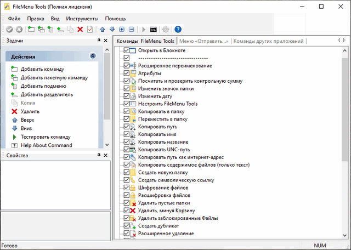Screen dimensions: 351x250
Task: Uncheck the "Открыть в Блокноте" checkbox
Action: click(127, 50)
